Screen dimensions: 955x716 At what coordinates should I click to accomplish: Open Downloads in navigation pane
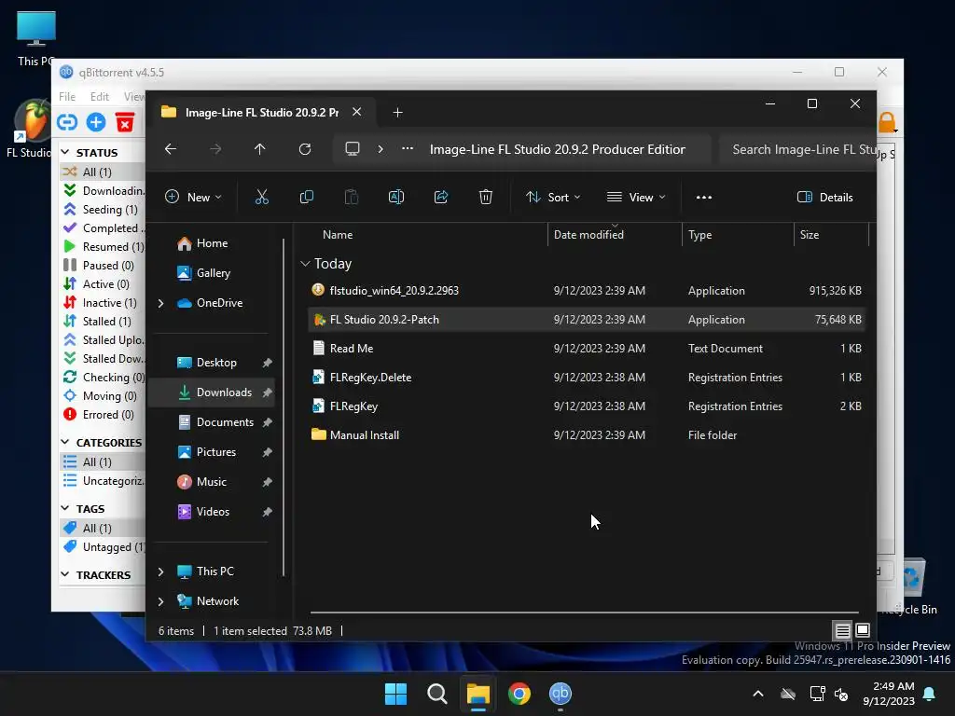tap(212, 392)
